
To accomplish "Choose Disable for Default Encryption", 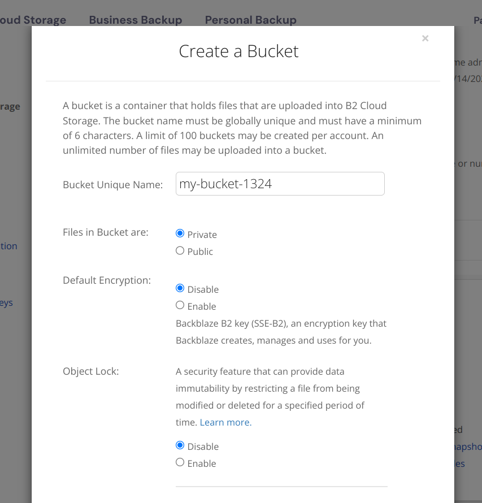I will coord(180,288).
